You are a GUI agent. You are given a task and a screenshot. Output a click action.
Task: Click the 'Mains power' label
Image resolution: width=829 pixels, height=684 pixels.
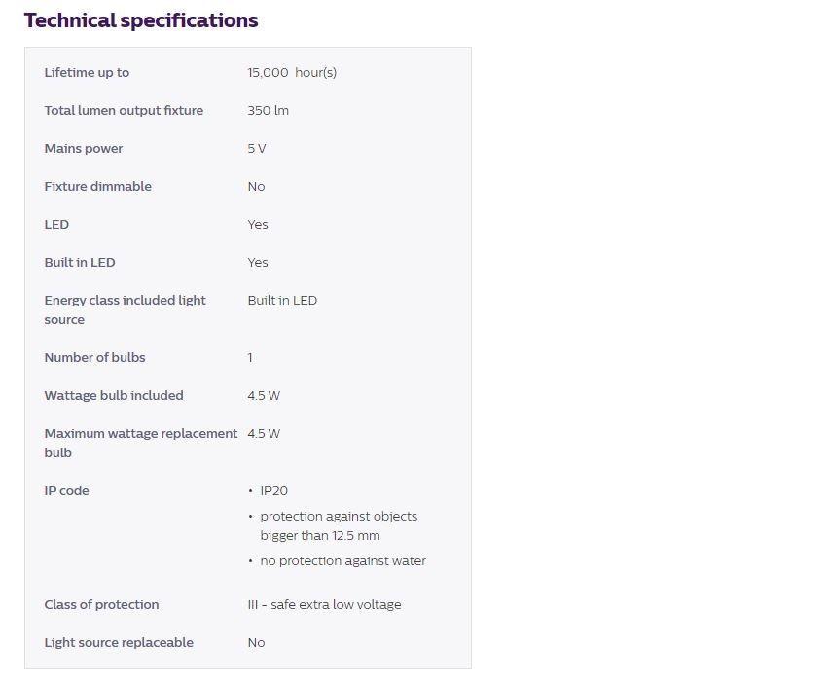click(84, 149)
